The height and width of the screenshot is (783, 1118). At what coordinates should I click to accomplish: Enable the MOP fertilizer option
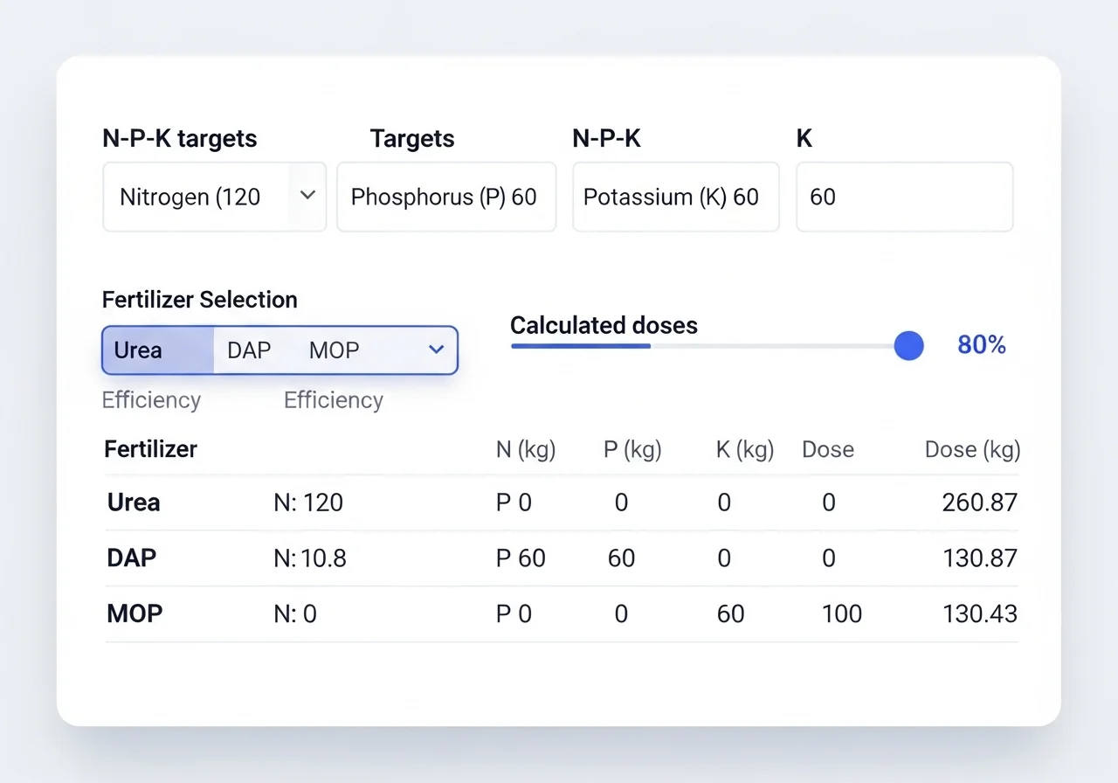click(x=333, y=350)
